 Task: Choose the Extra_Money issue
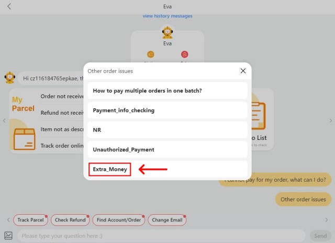click(x=109, y=170)
